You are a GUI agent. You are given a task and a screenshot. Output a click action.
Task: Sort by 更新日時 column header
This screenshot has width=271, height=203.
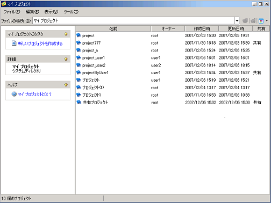tap(236, 28)
